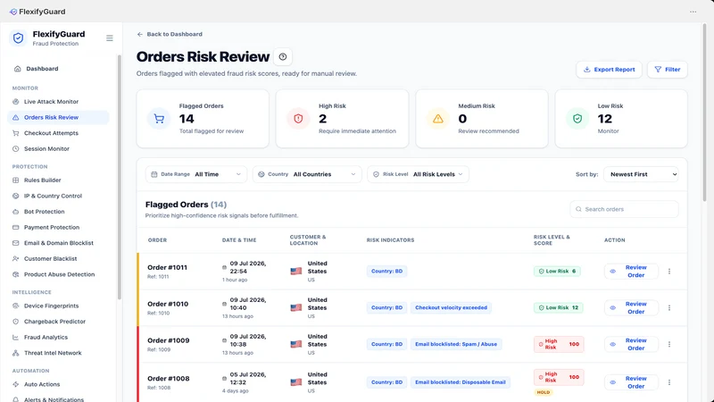Screen dimensions: 714x402
Task: Click the Dashboard home icon
Action: pyautogui.click(x=17, y=69)
